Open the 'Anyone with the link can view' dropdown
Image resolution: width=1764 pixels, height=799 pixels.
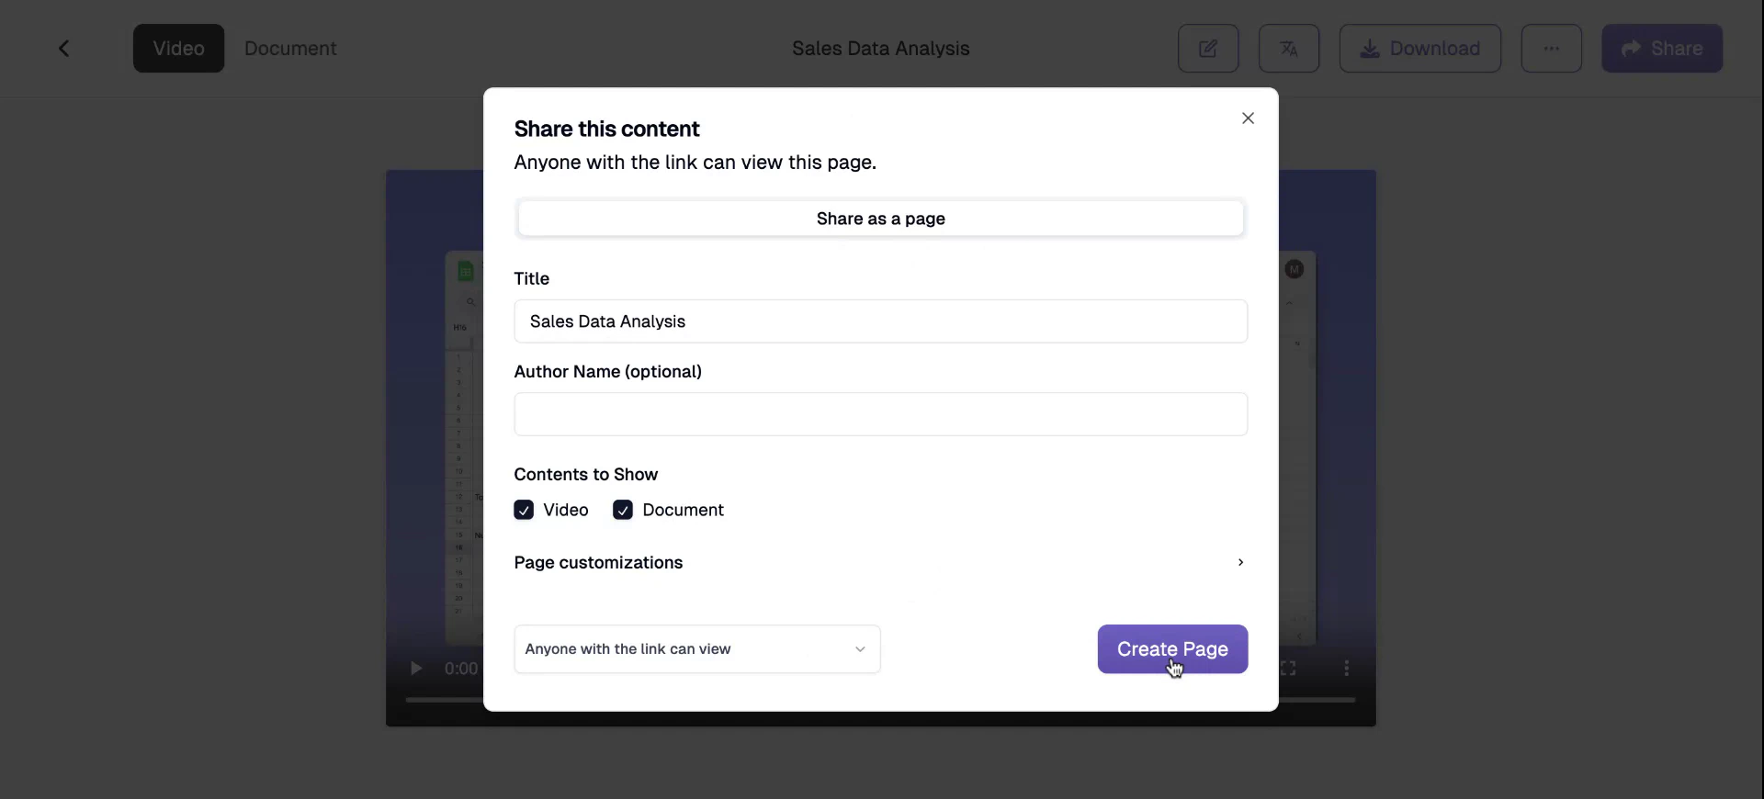(696, 649)
